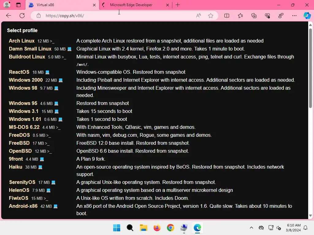Show hidden system tray icons chevron
Viewport: 314px width, 235px height.
251,228
